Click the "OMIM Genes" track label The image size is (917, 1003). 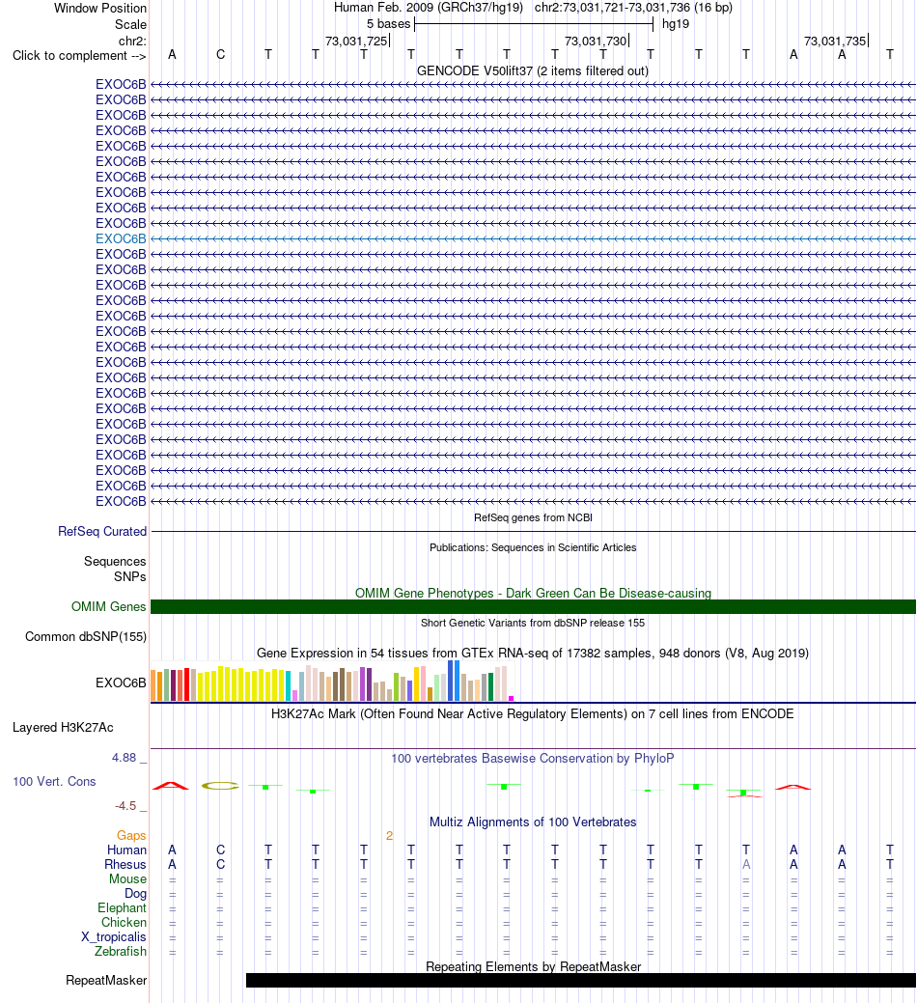point(109,606)
